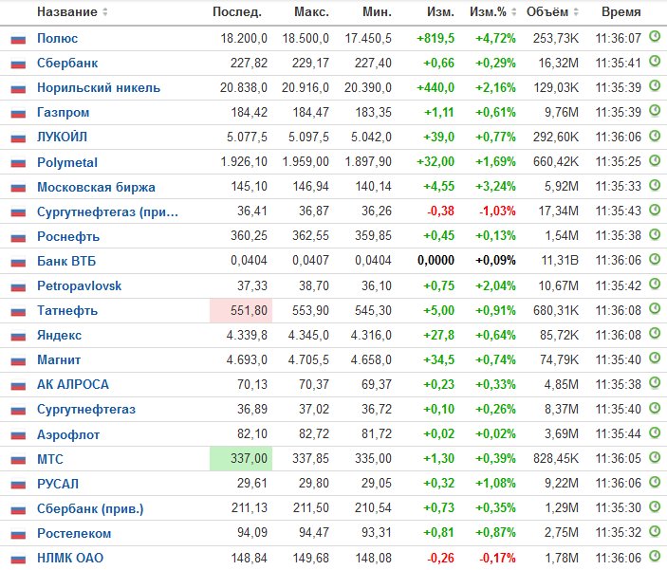Click the clock icon in the Магнит row
Image resolution: width=667 pixels, height=570 pixels.
tap(655, 359)
